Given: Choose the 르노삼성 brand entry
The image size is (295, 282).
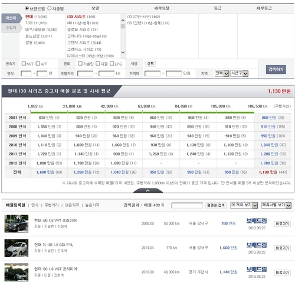Looking at the screenshot, I should 38,36.
